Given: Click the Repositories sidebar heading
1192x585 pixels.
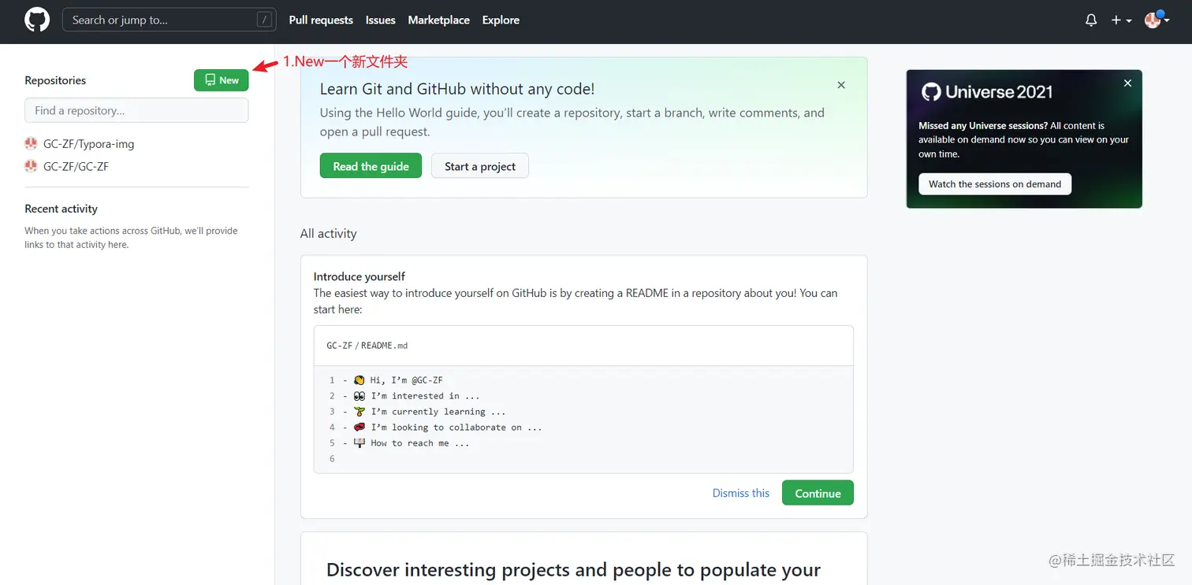Looking at the screenshot, I should [x=55, y=80].
